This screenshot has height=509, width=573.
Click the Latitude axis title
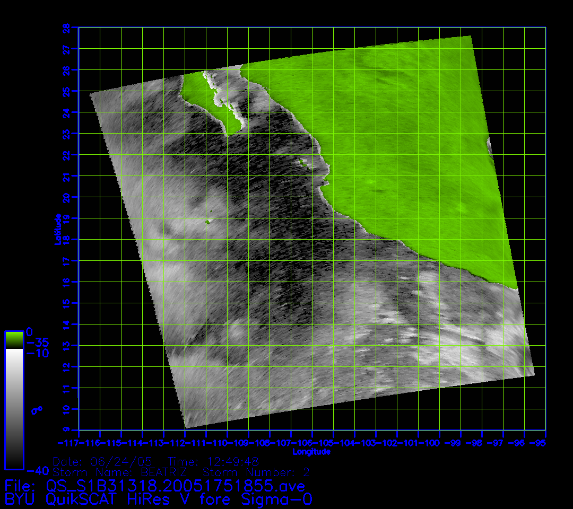[57, 229]
